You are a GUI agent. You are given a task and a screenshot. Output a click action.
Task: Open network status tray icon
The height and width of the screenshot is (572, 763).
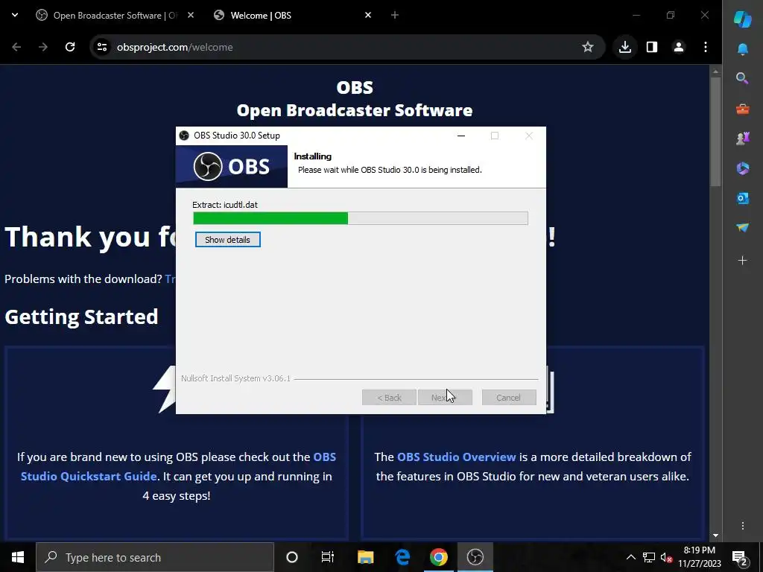click(x=649, y=557)
